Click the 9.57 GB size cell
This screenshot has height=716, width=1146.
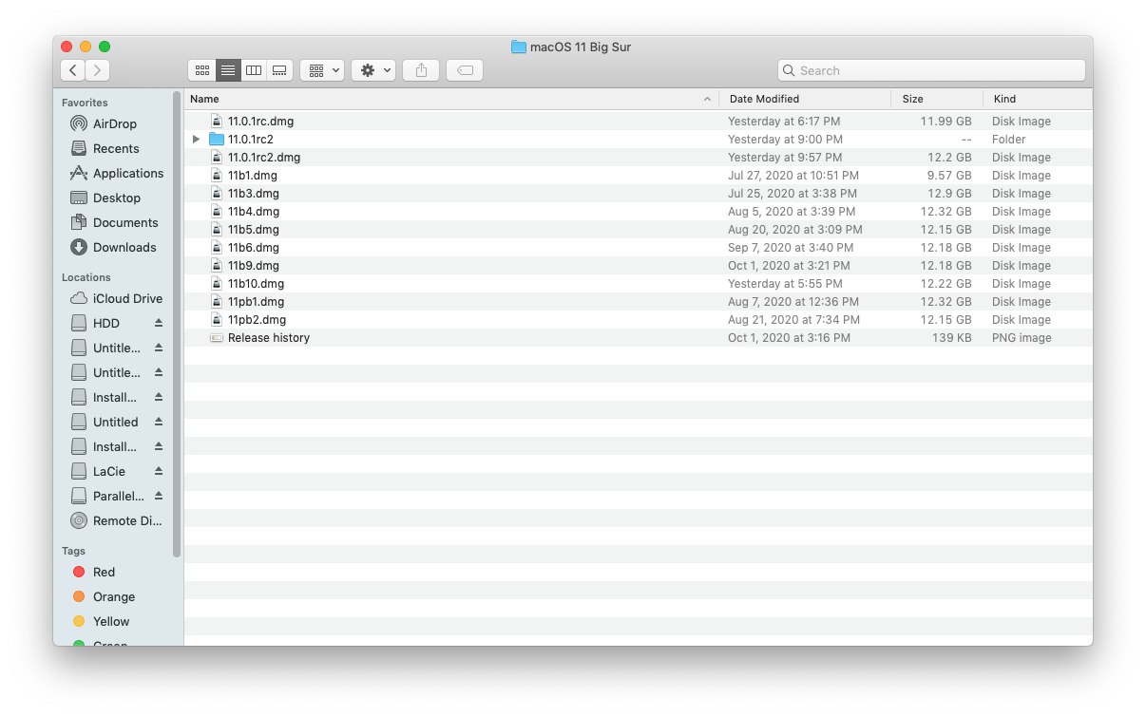(x=947, y=176)
